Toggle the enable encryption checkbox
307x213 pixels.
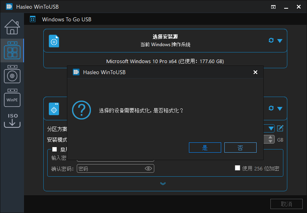click(54, 149)
